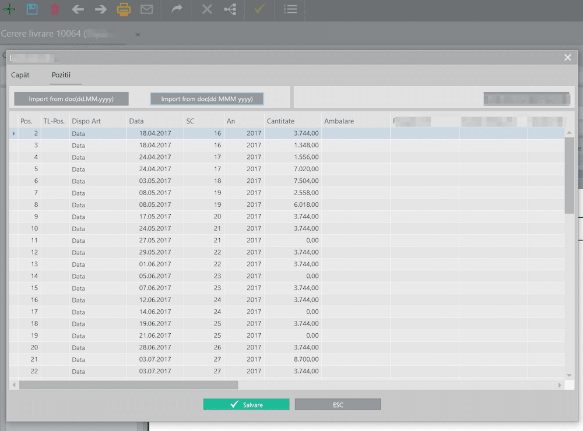Click Ambalare cell in position 10 row
Image resolution: width=583 pixels, height=431 pixels.
click(356, 228)
